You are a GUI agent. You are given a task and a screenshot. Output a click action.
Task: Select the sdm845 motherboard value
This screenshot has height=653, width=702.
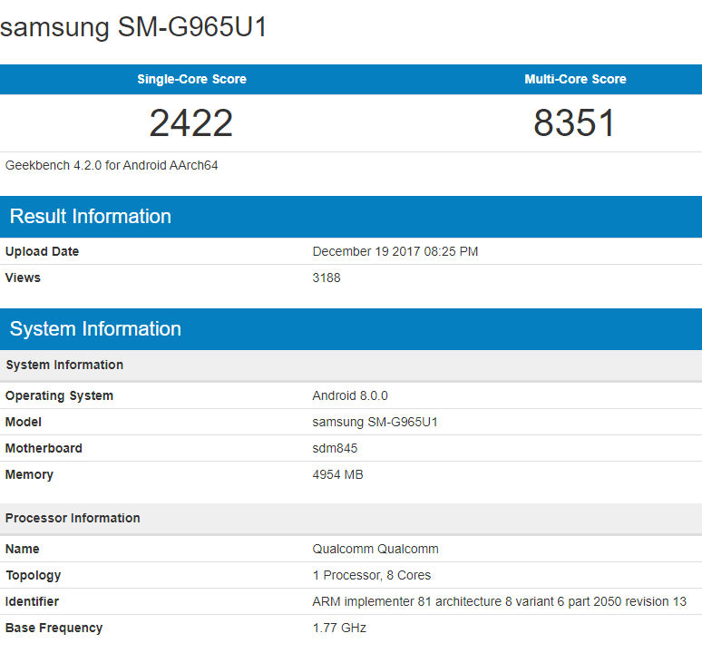pos(335,448)
